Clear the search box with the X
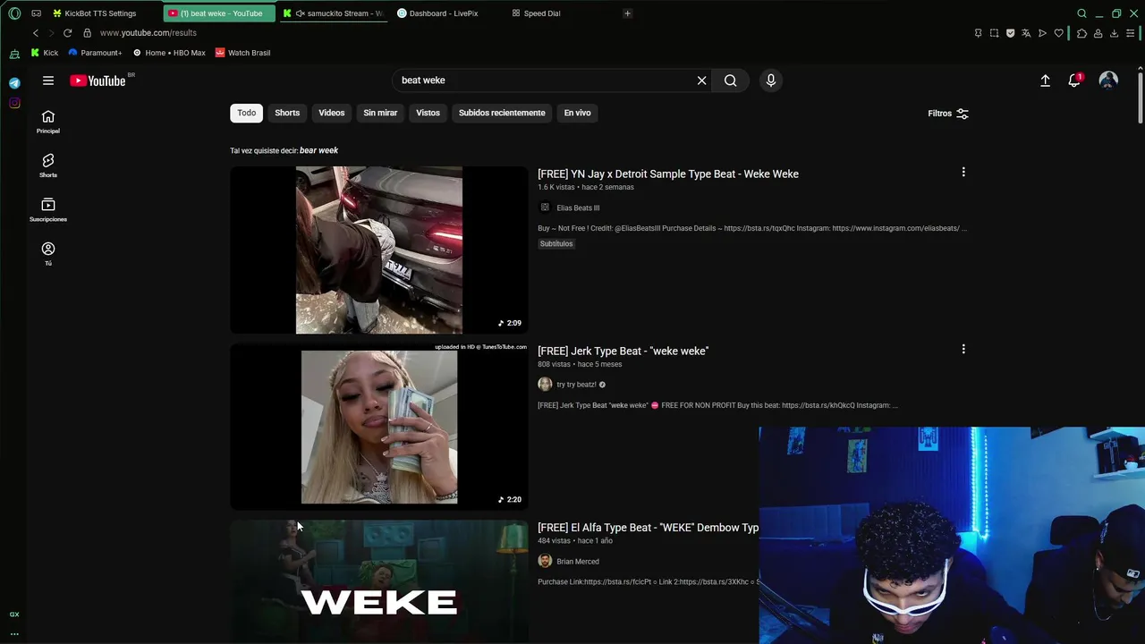This screenshot has height=644, width=1145. click(x=702, y=80)
